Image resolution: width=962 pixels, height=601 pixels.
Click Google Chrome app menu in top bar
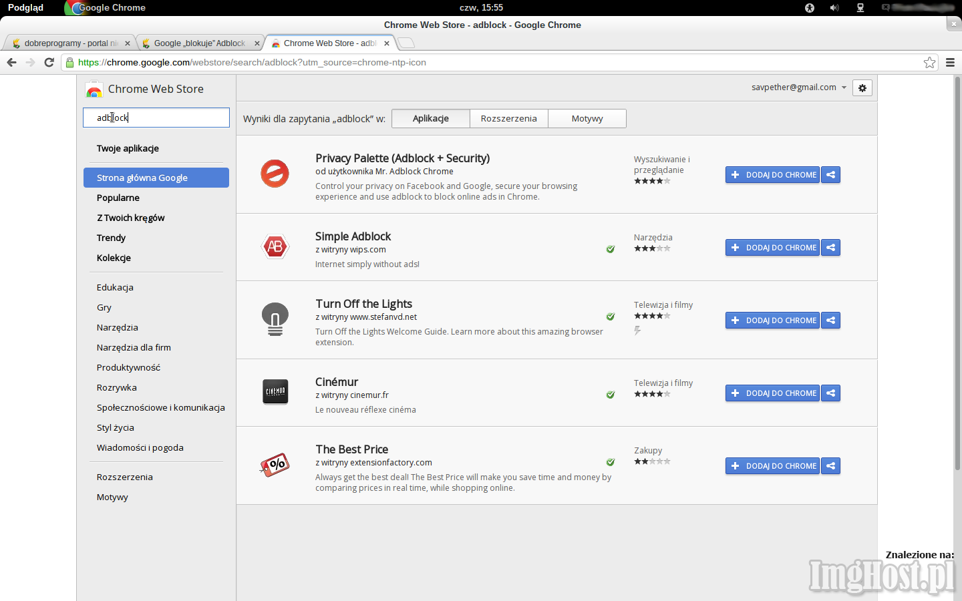(x=106, y=7)
